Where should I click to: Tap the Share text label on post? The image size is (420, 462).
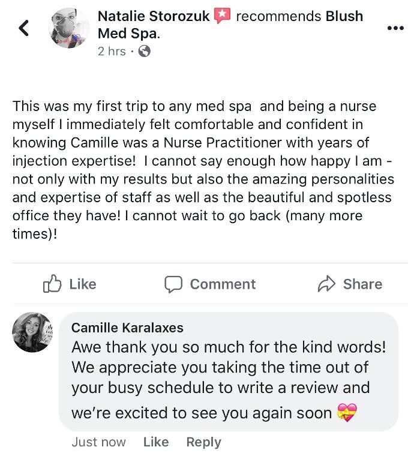coord(362,284)
